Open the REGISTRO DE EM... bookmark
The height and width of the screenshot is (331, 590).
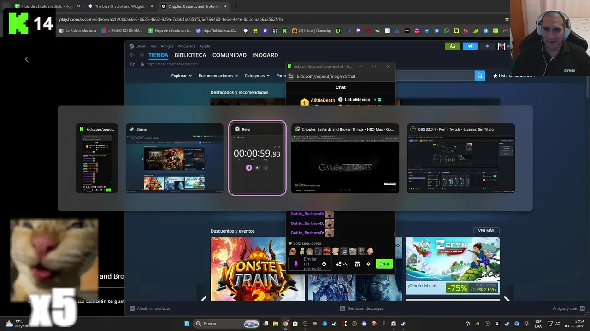(x=122, y=31)
